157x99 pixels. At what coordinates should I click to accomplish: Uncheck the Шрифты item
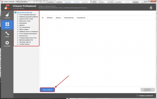18,25
